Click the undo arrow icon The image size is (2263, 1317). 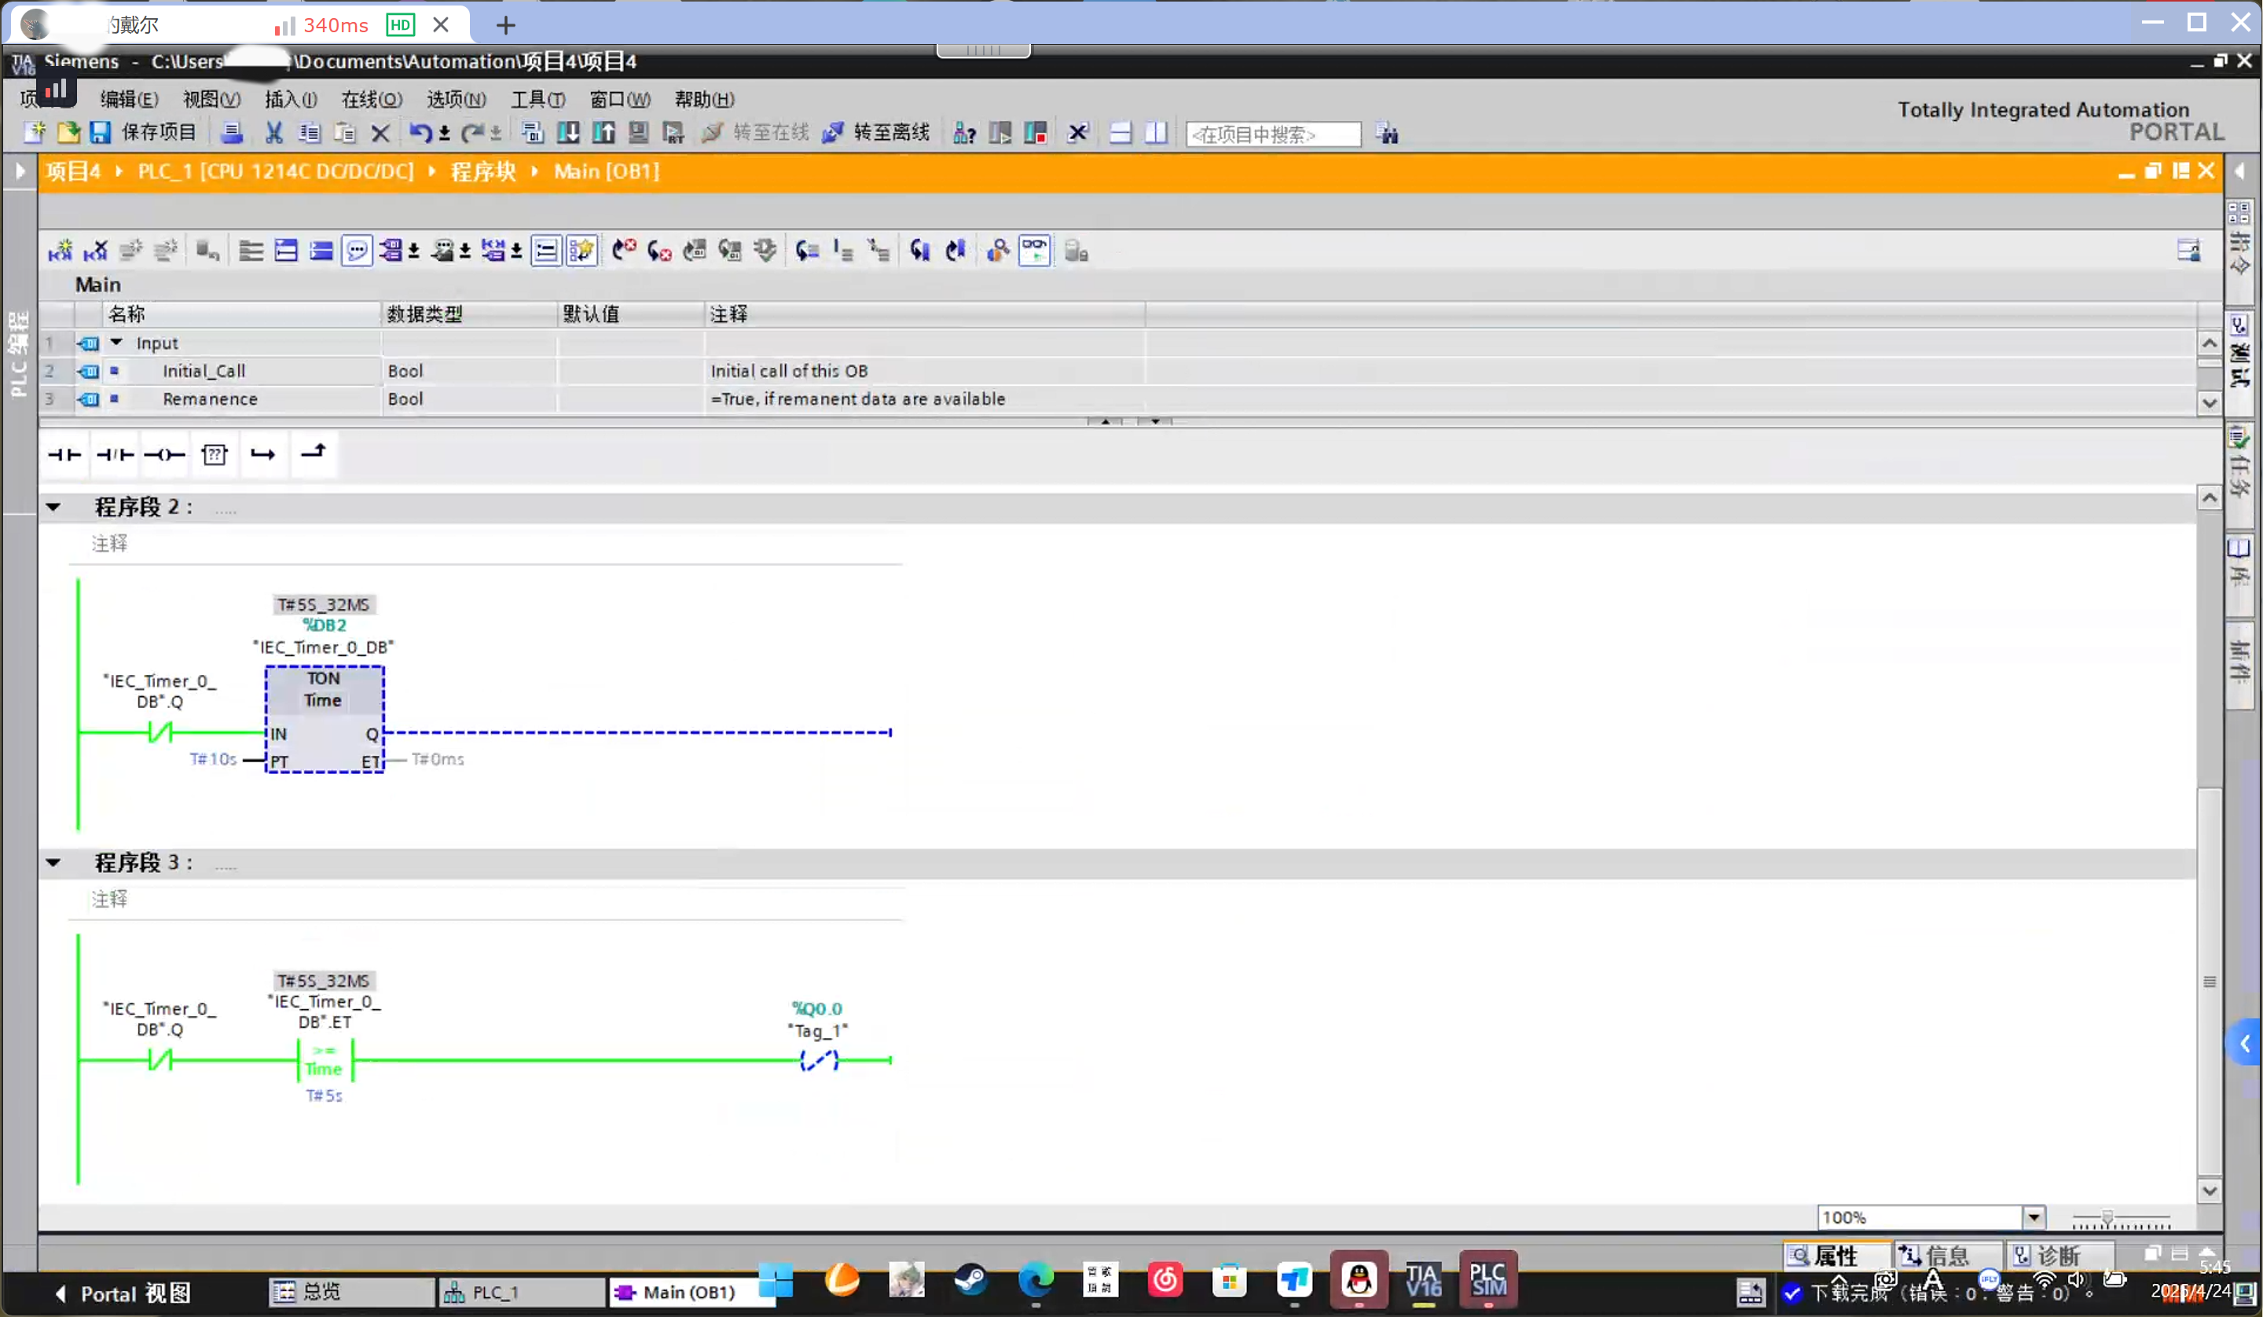coord(420,133)
